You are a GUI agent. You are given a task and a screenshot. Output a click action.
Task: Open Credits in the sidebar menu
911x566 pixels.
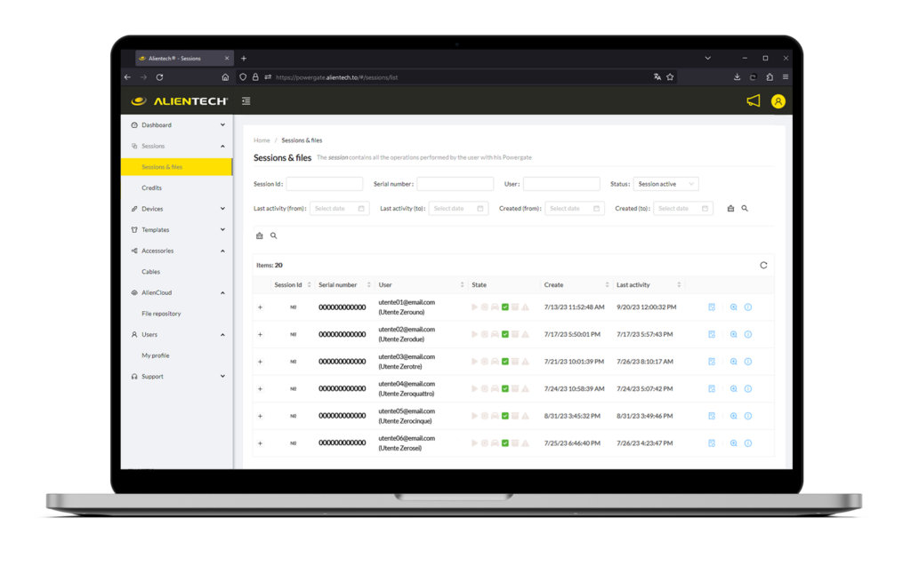[152, 187]
